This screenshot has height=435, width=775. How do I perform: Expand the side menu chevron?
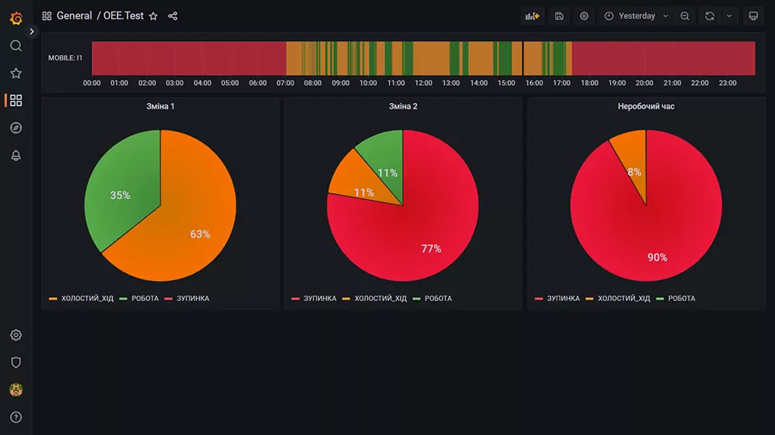[x=32, y=31]
